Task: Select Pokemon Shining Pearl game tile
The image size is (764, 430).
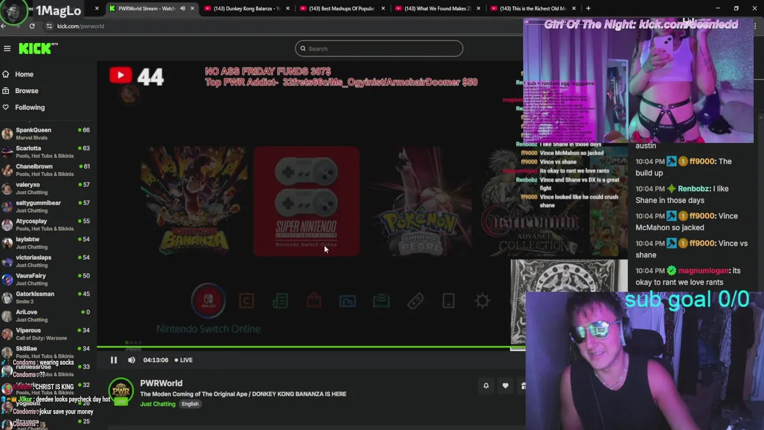Action: pyautogui.click(x=420, y=201)
